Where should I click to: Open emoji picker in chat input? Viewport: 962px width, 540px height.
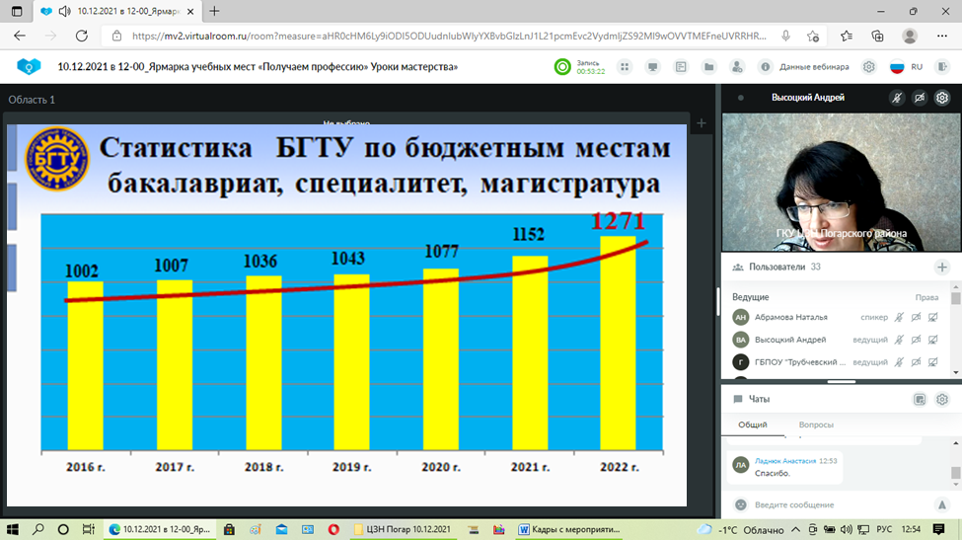tap(741, 504)
